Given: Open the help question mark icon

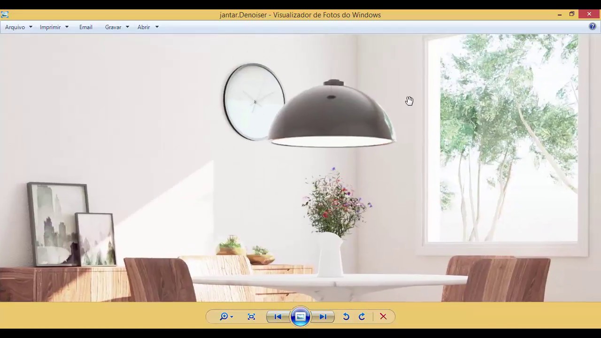Looking at the screenshot, I should (593, 27).
